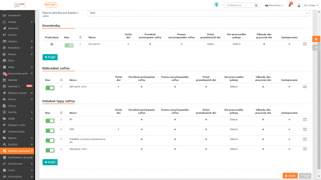Open Používatelia a skupiny menu item
The width and height of the screenshot is (321, 180).
click(x=17, y=157)
